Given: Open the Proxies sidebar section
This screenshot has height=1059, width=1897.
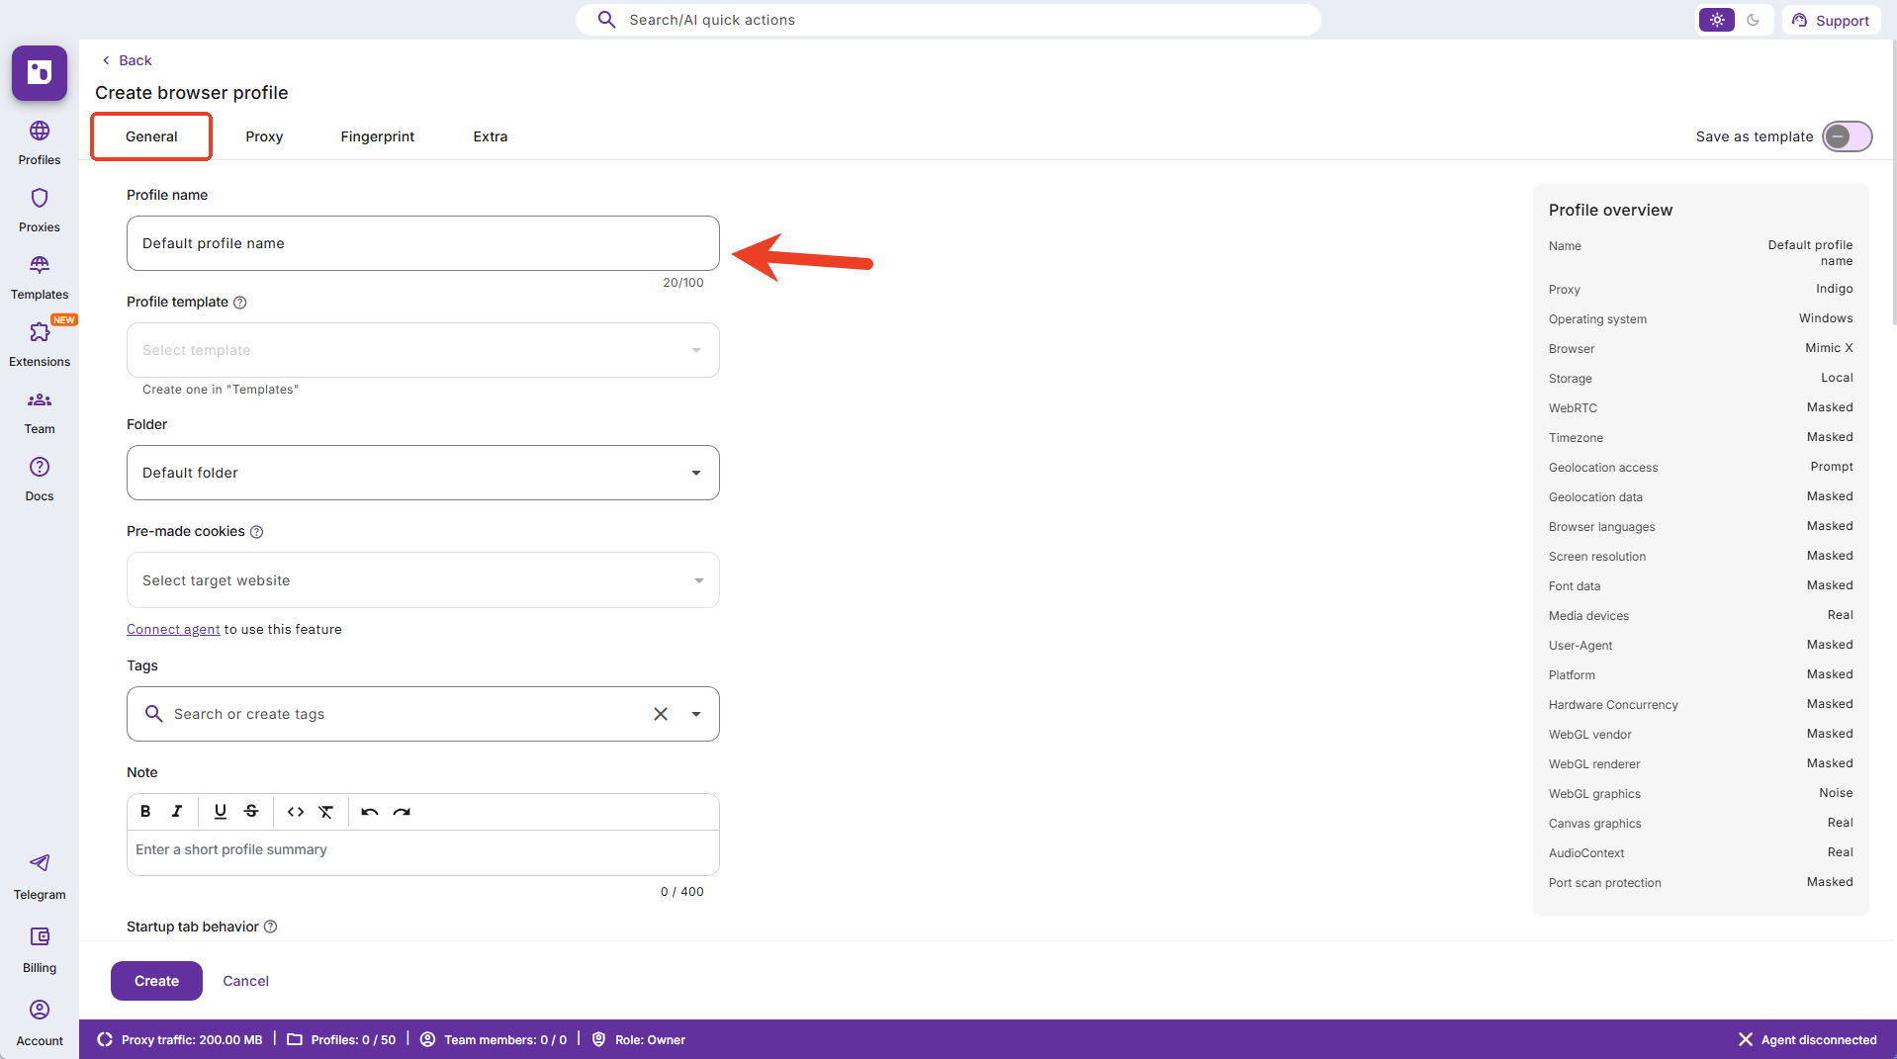Looking at the screenshot, I should tap(40, 199).
